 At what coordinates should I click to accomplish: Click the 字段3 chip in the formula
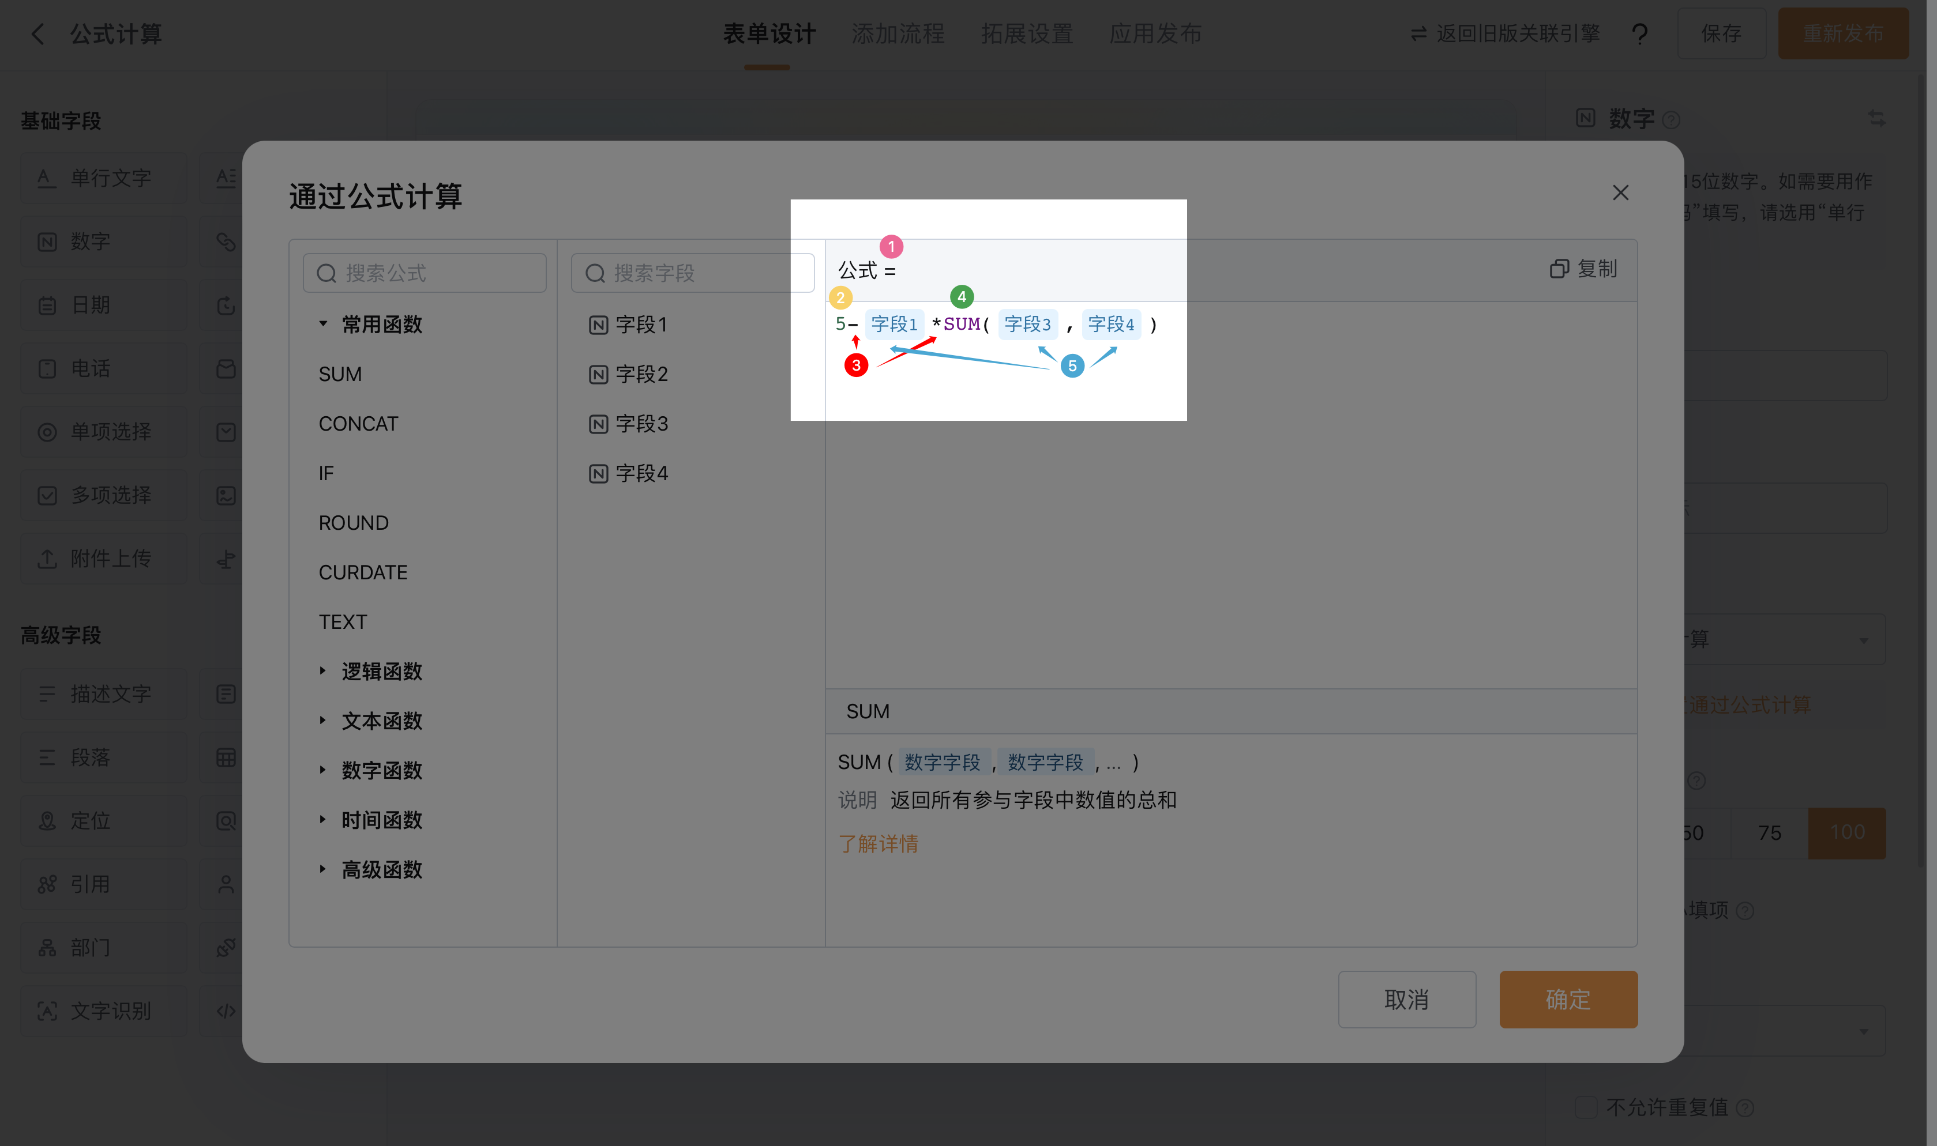tap(1027, 325)
